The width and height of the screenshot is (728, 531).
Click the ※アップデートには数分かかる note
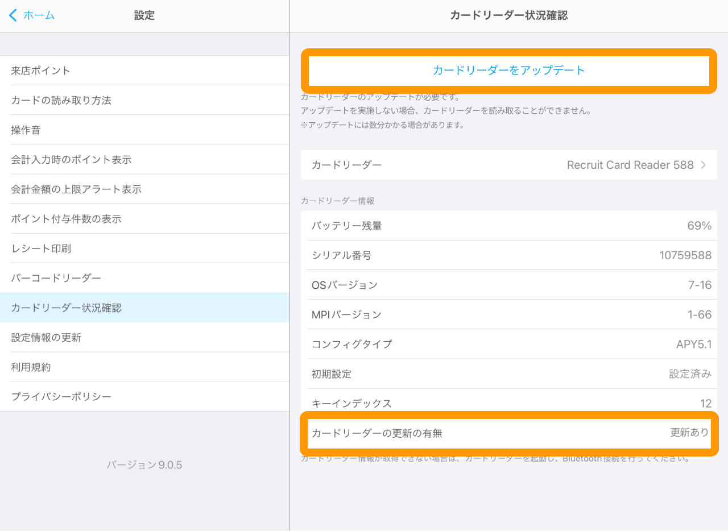pos(383,125)
